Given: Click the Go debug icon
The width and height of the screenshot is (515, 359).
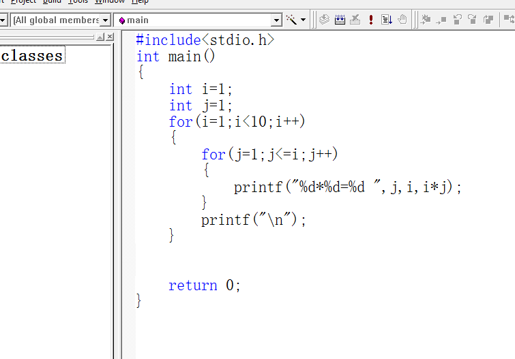Looking at the screenshot, I should [x=387, y=20].
